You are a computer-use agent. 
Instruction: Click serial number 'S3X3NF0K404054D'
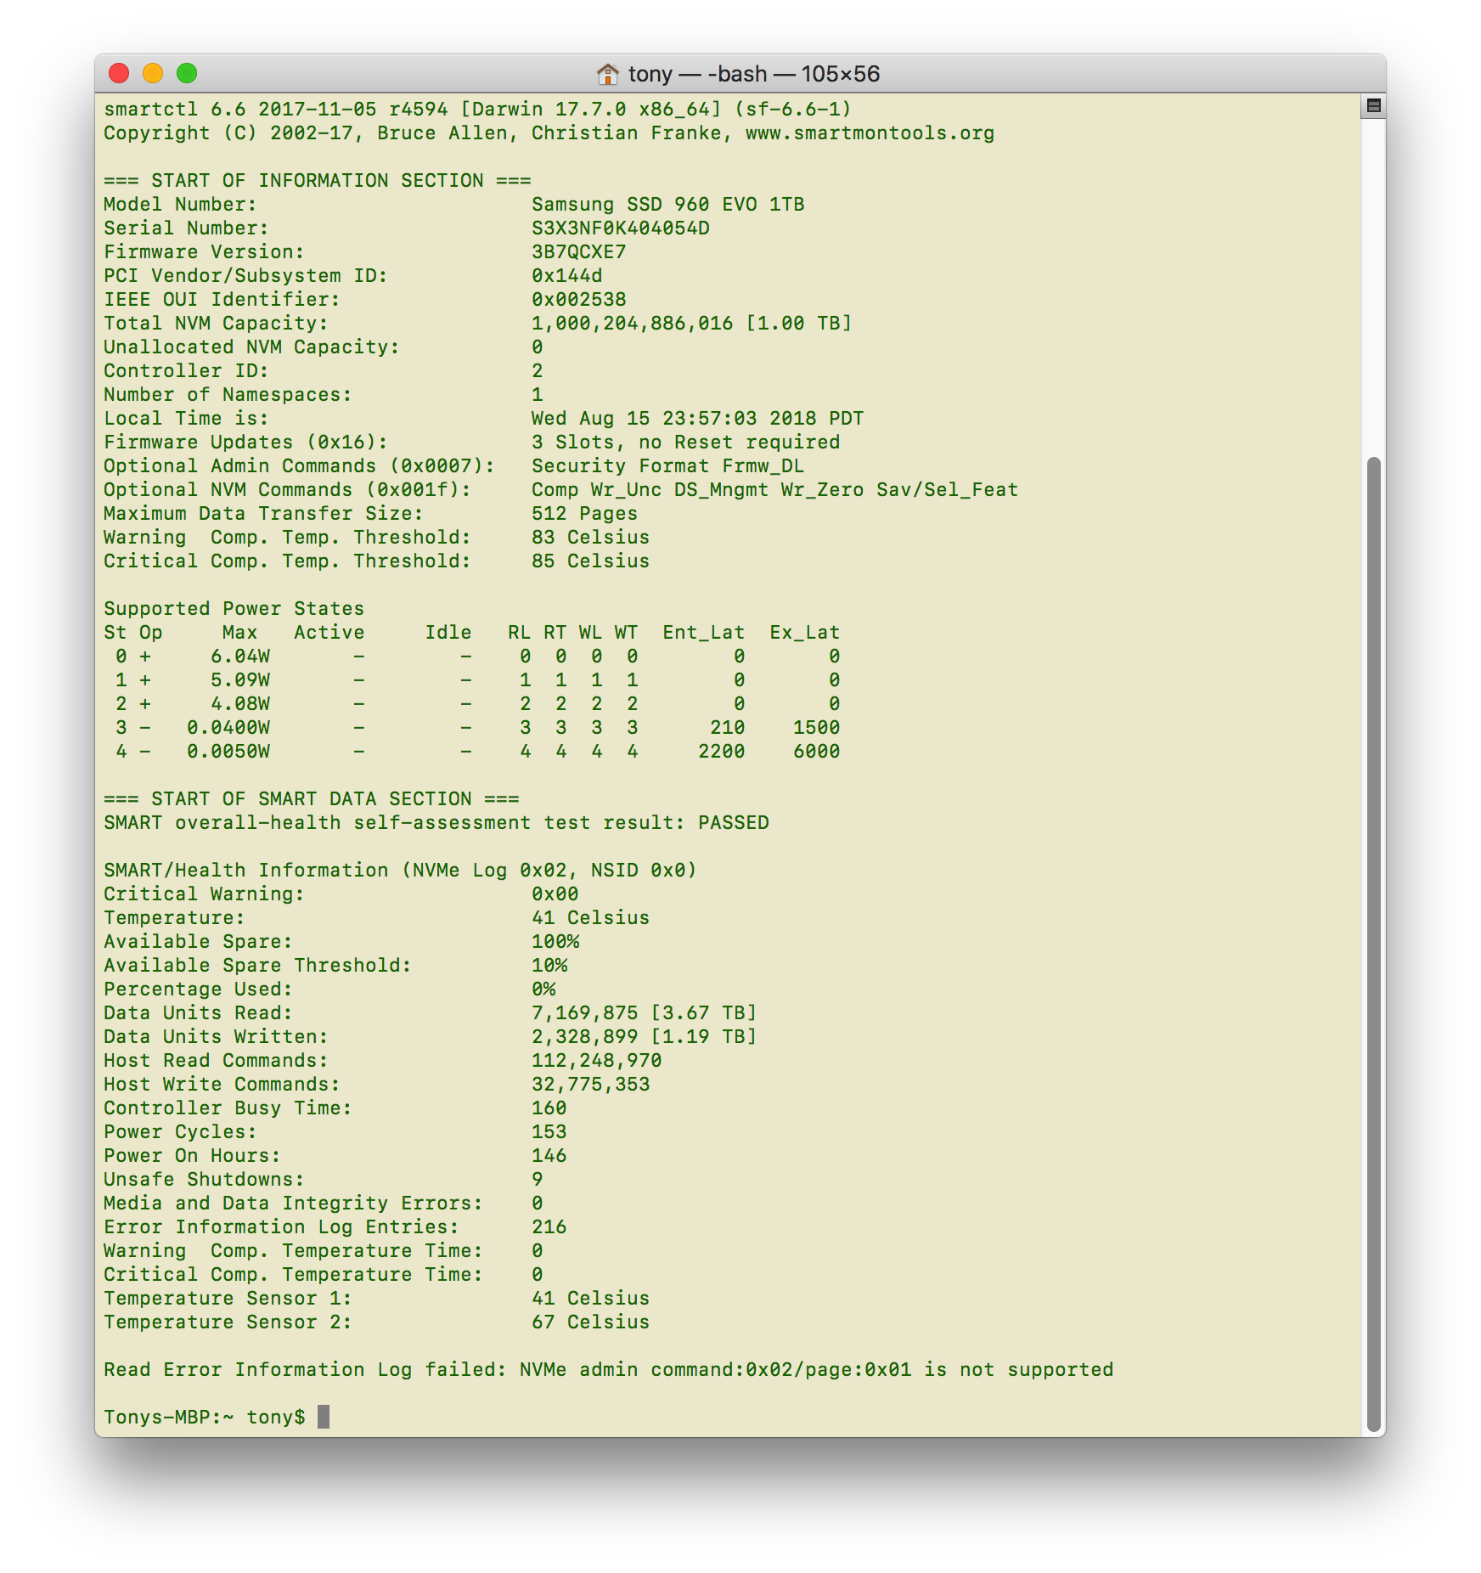621,228
